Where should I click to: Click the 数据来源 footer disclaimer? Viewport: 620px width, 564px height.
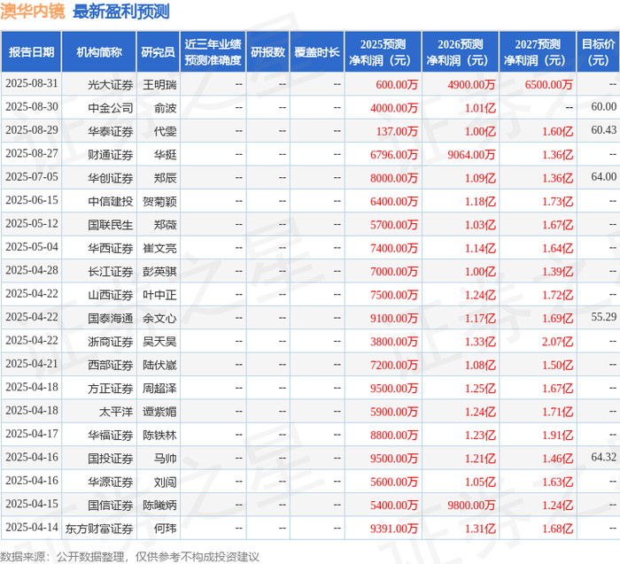[x=129, y=557]
